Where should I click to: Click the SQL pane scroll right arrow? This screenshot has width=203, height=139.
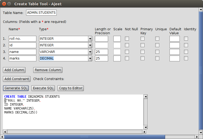(144, 132)
